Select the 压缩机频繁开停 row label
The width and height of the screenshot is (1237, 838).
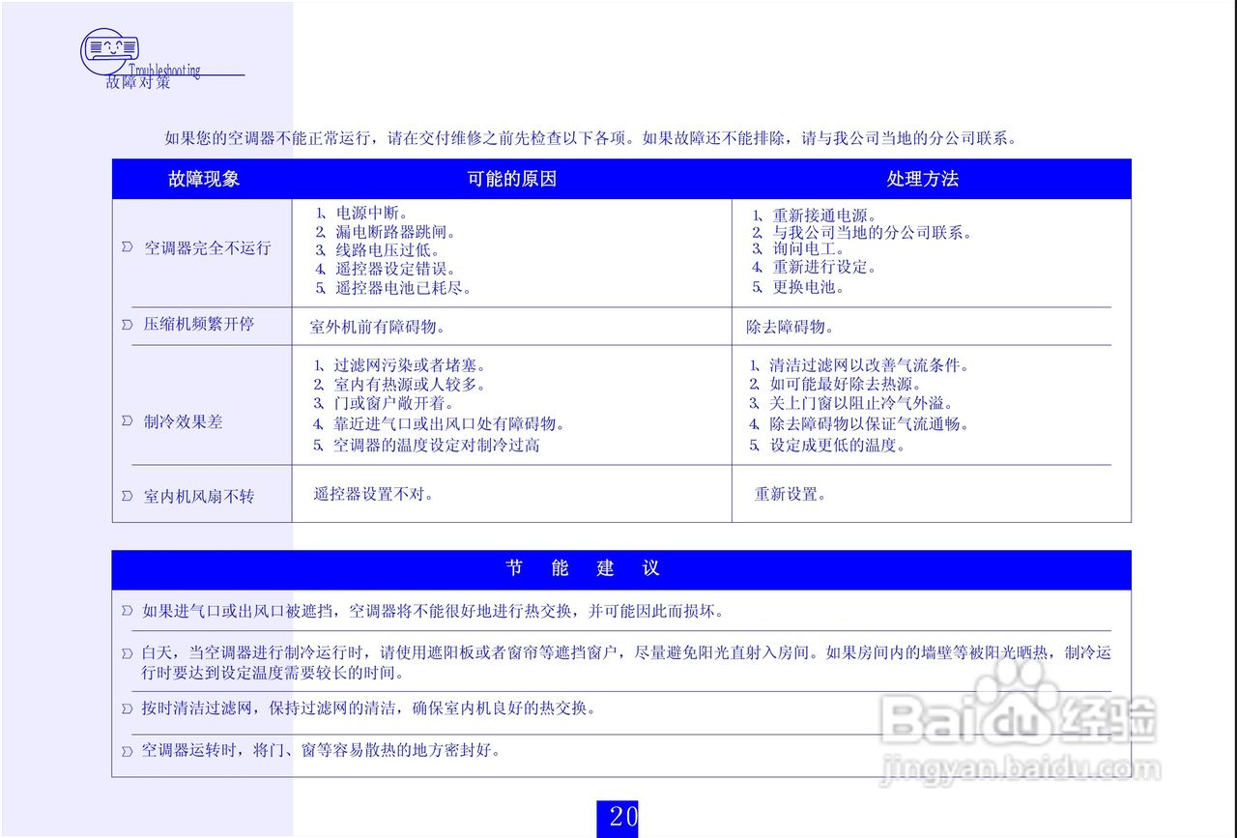(199, 324)
